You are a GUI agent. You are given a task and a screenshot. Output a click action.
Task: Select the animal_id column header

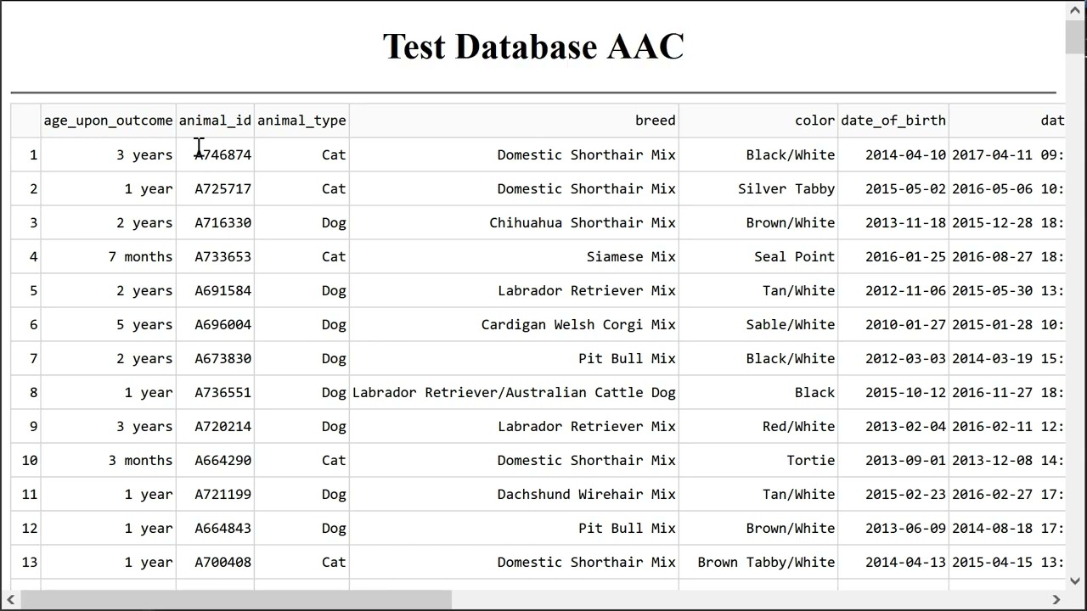215,121
